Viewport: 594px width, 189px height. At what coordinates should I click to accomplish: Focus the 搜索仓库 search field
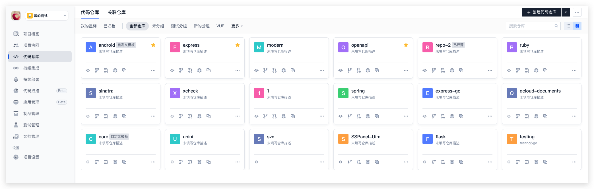533,26
